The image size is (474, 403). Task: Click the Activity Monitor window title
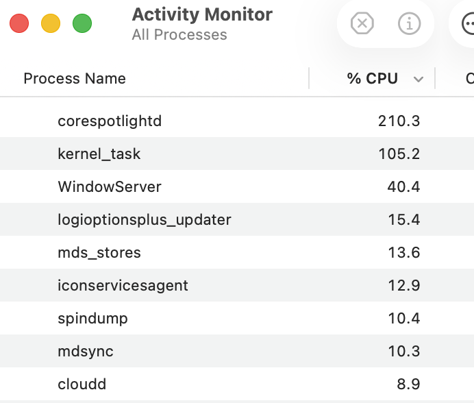(202, 14)
